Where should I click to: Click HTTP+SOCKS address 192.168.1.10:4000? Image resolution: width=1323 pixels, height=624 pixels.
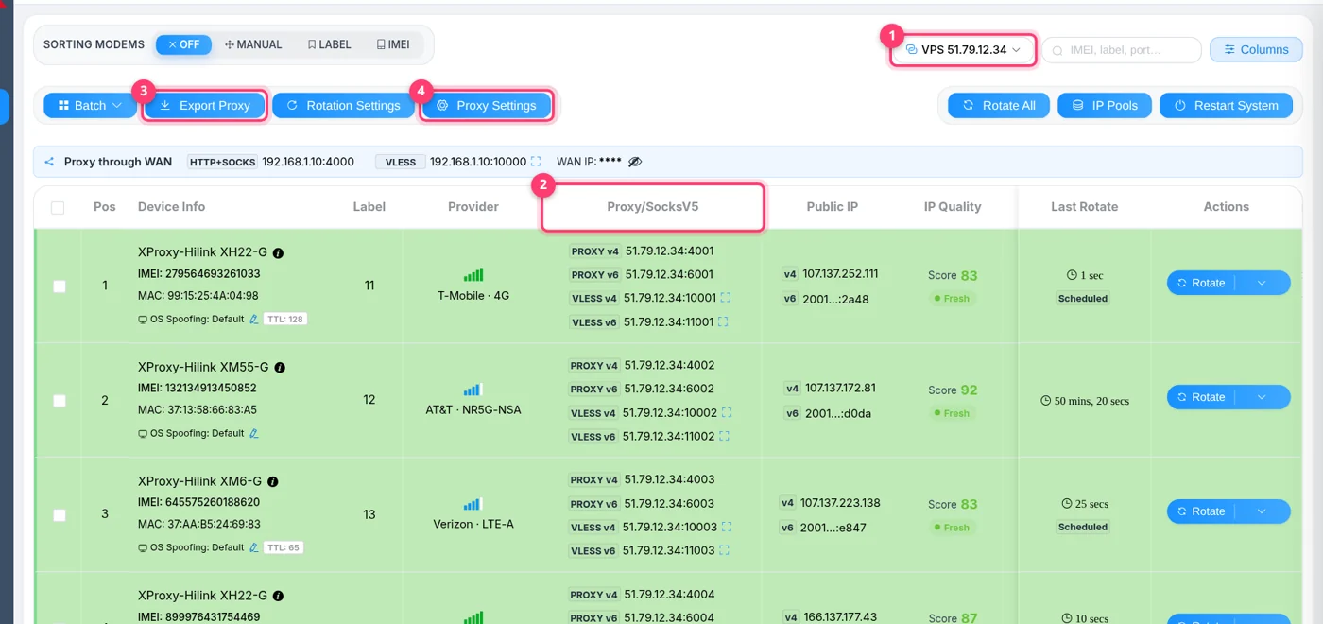pyautogui.click(x=308, y=162)
